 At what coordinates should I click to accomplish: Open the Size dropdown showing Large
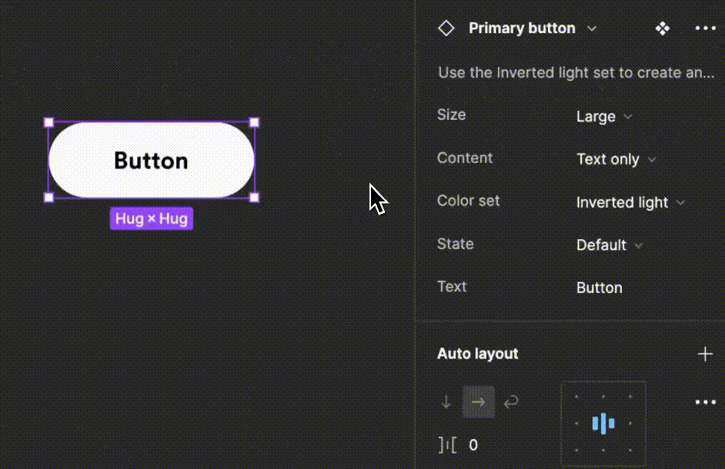click(604, 116)
